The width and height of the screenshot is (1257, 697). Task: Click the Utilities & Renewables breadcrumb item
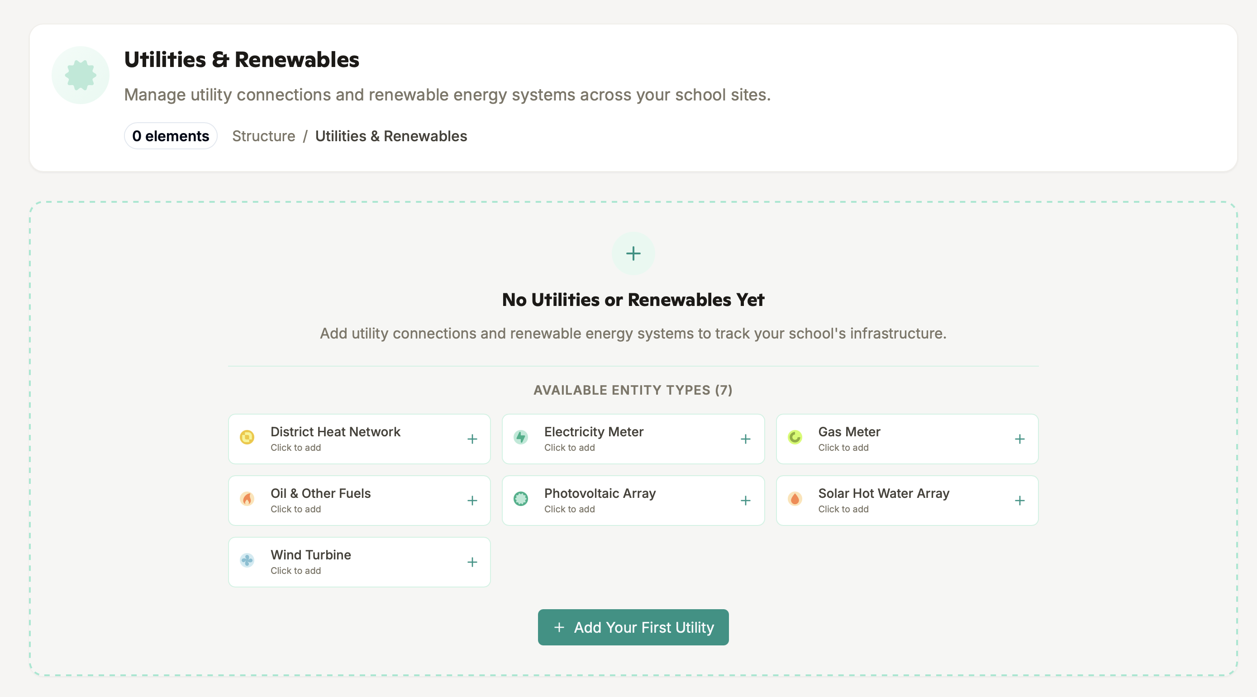[391, 136]
